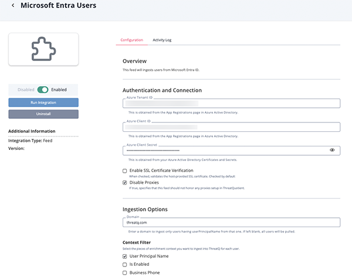Select the Configuration tab
Screen dimensions: 352x277
[131, 40]
